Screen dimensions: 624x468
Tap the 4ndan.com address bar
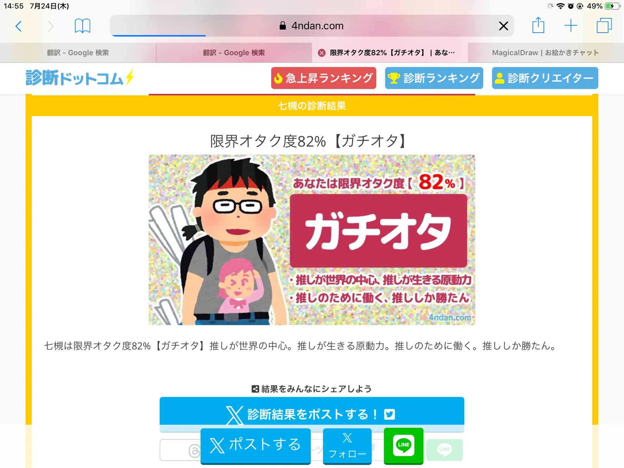point(311,26)
